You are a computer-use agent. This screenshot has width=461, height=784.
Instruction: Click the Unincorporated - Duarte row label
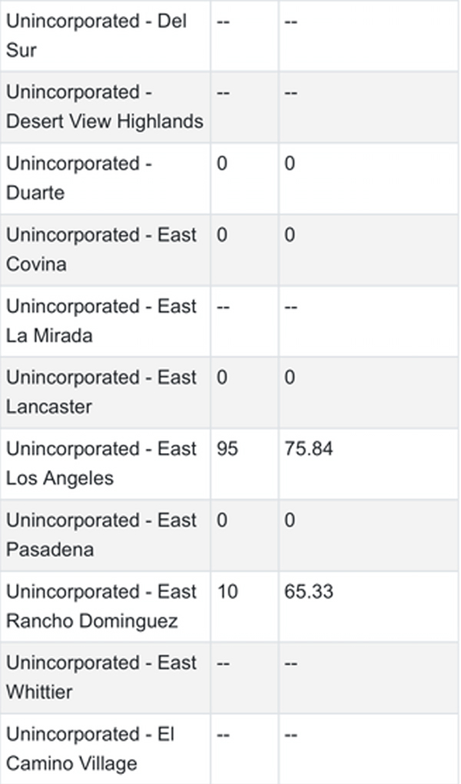(x=79, y=178)
